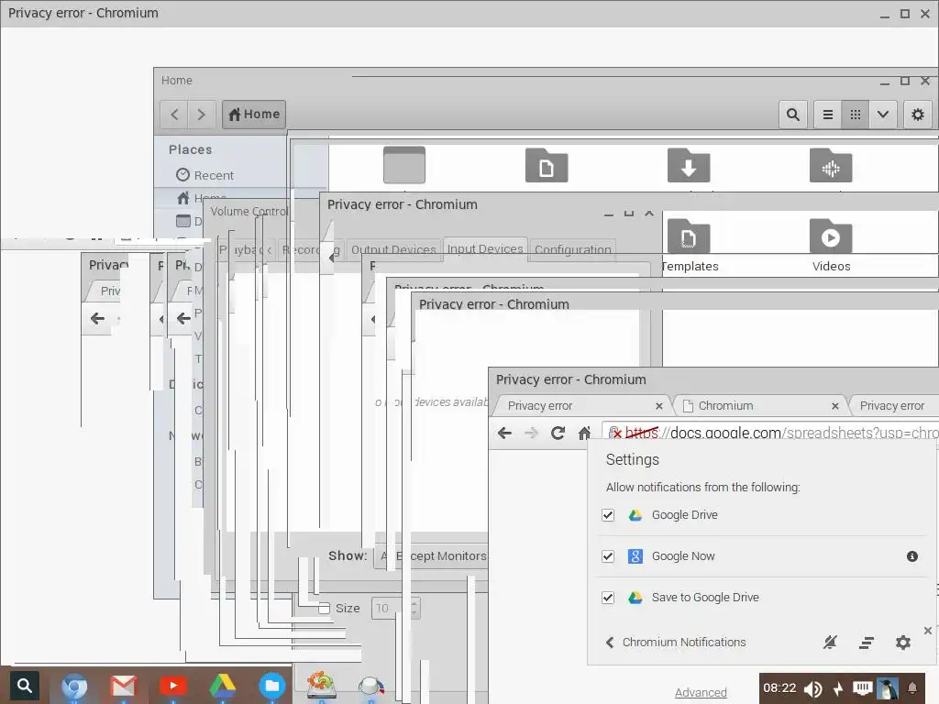Click the ethernet network icon in the tray
The height and width of the screenshot is (704, 939).
862,688
